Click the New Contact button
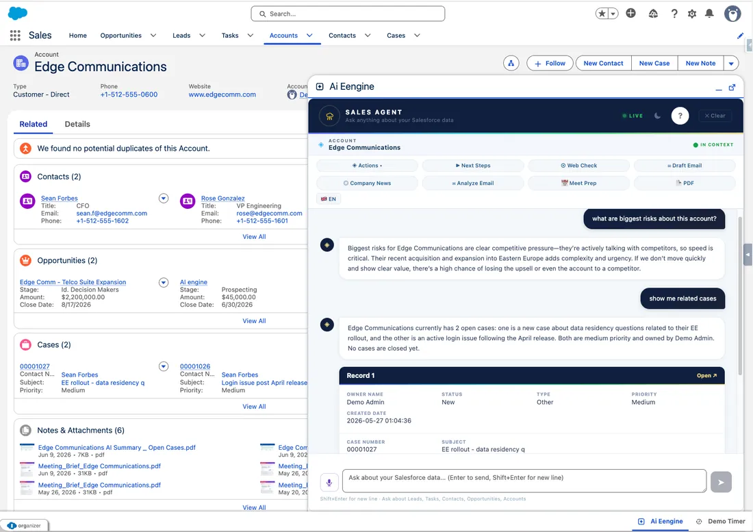Viewport: 753px width, 532px height. click(603, 63)
